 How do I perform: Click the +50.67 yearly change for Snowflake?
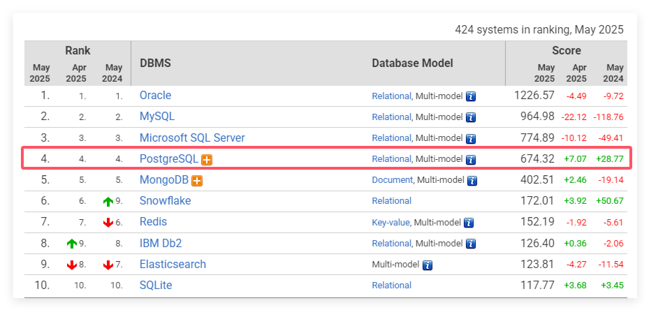click(x=610, y=202)
